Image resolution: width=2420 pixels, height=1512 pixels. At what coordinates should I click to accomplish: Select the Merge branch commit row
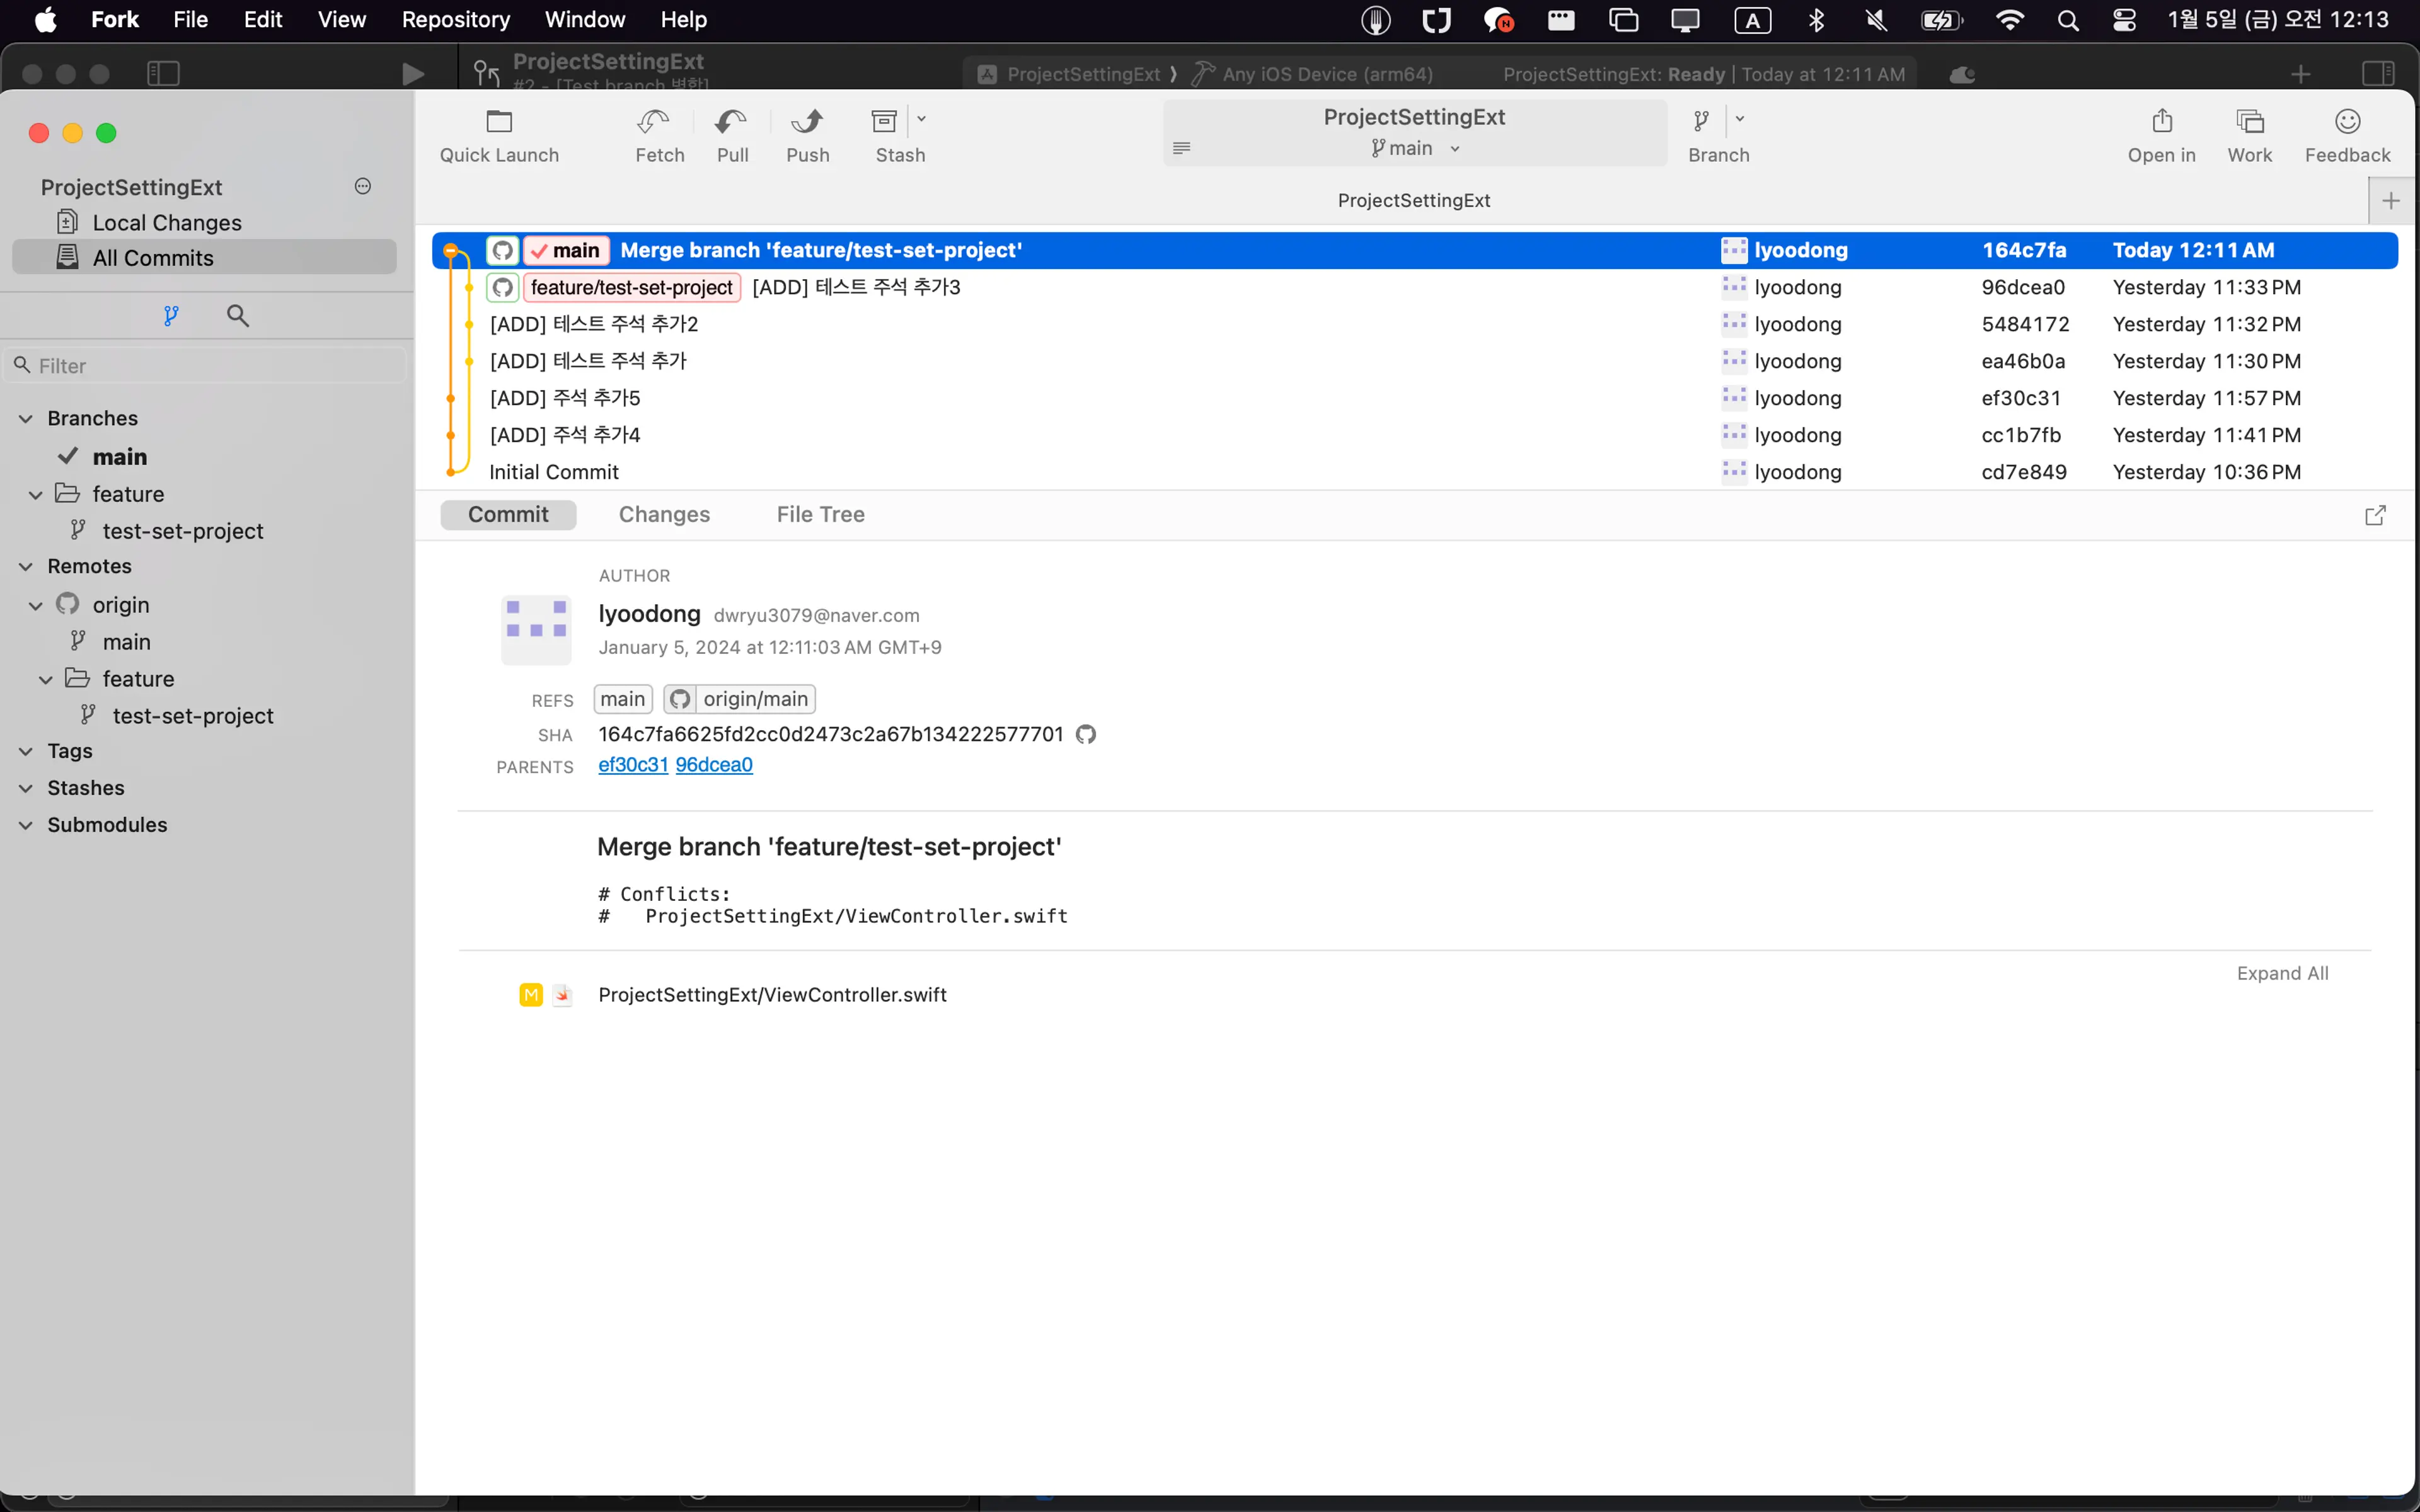click(x=1415, y=250)
